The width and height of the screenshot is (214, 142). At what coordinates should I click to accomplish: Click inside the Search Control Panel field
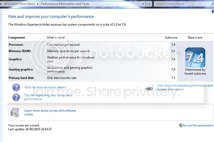(x=182, y=4)
